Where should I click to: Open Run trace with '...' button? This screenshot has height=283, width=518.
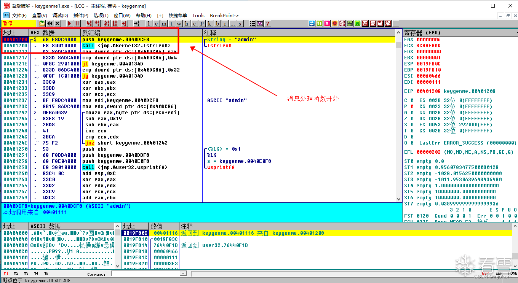pos(232,24)
